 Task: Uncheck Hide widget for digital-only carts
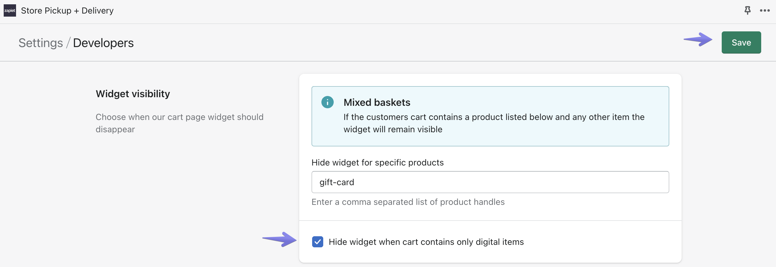pyautogui.click(x=317, y=242)
